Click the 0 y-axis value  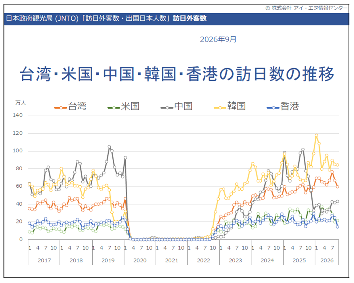pyautogui.click(x=21, y=239)
